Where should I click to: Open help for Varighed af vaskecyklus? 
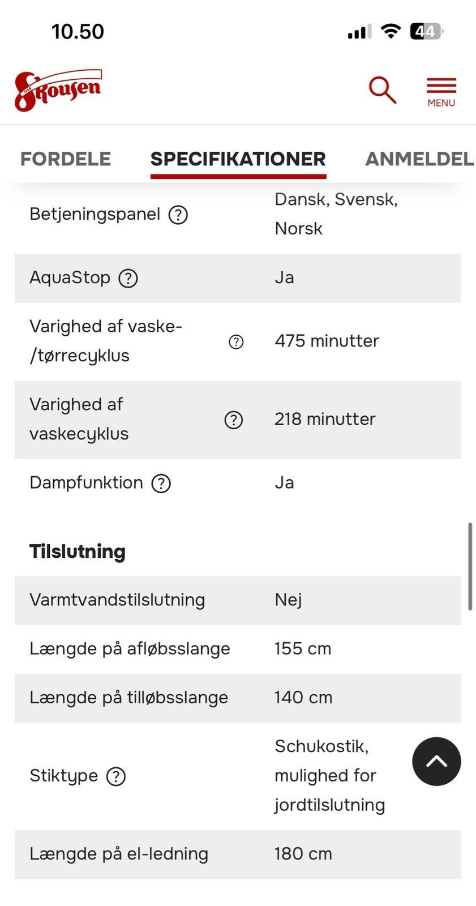234,420
